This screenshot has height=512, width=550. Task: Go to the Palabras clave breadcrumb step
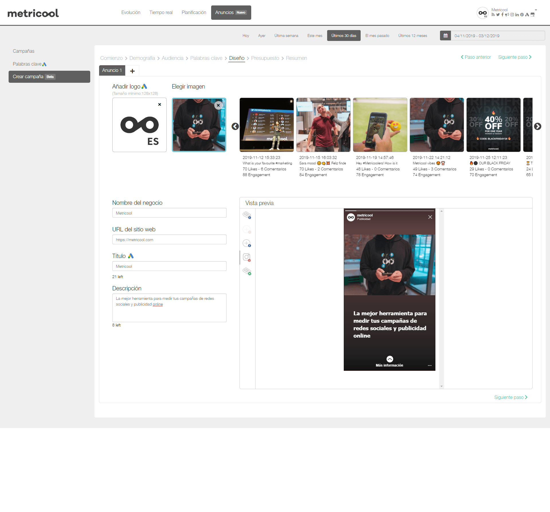[206, 58]
